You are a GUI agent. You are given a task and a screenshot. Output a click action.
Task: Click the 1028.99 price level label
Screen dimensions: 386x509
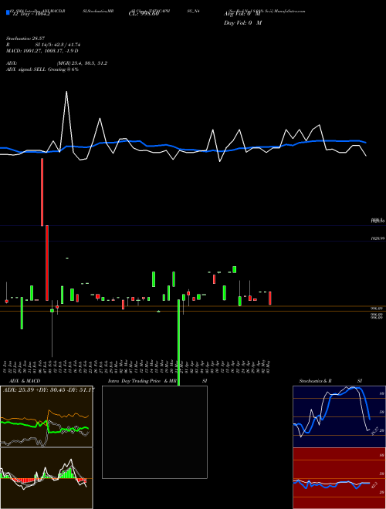click(378, 238)
